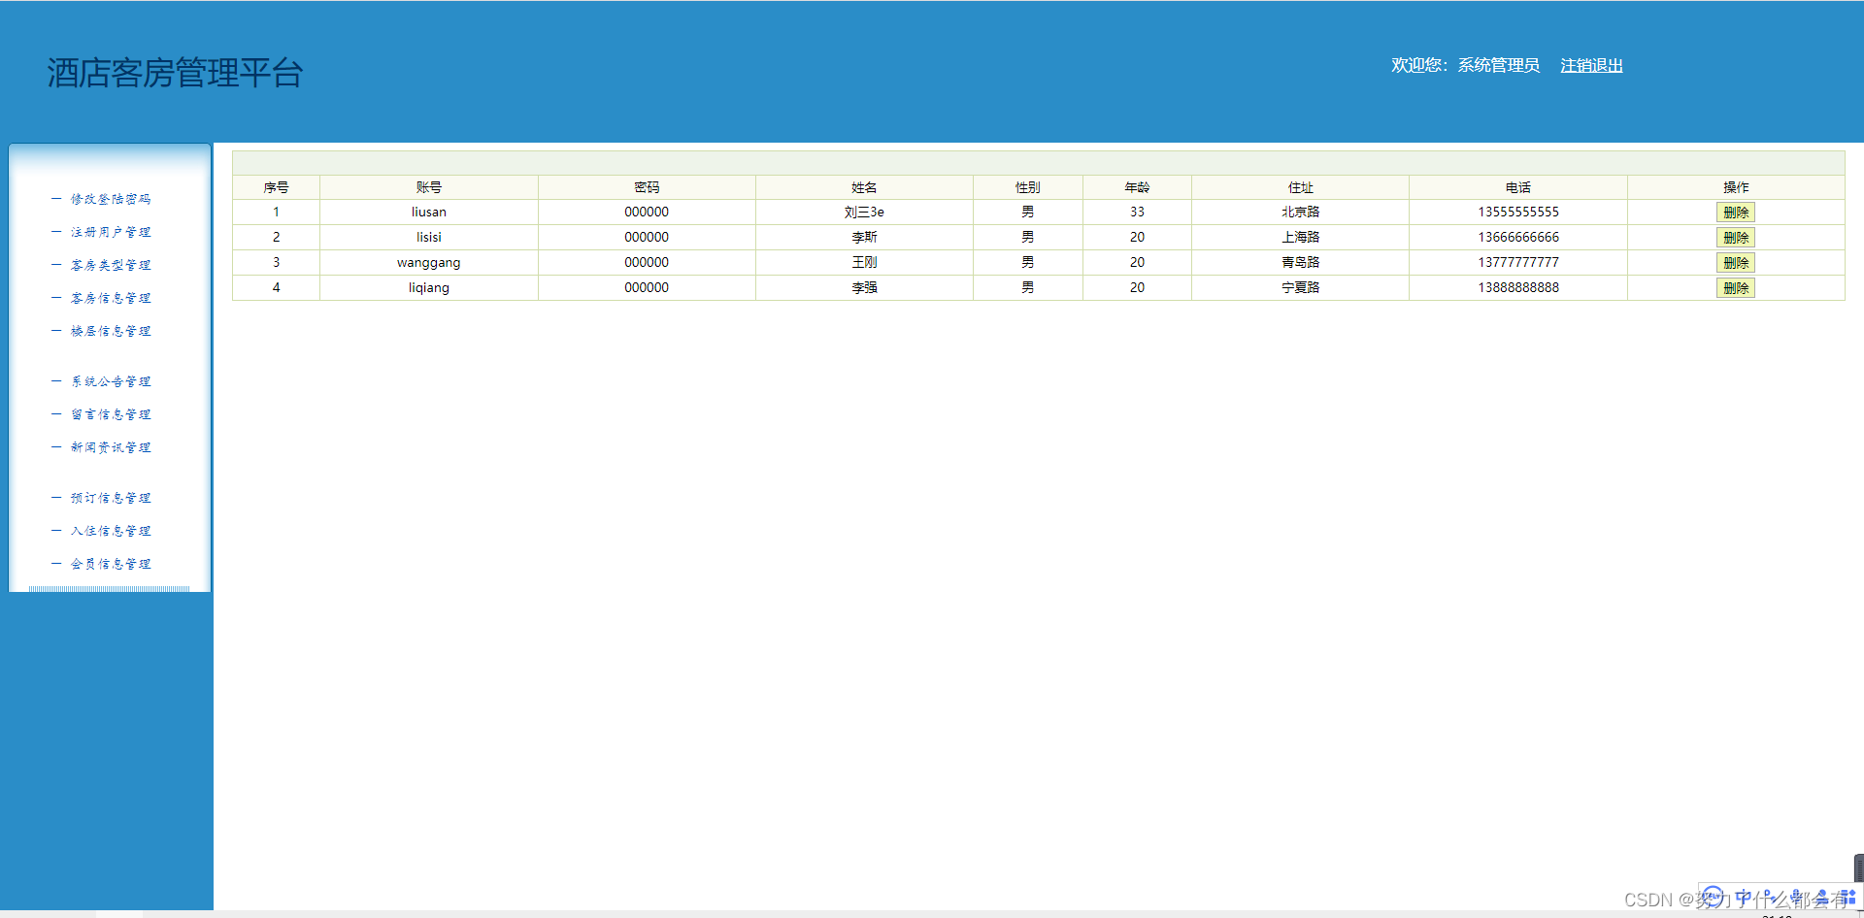
Task: Open 新闻资讯管理 menu item
Action: (111, 447)
